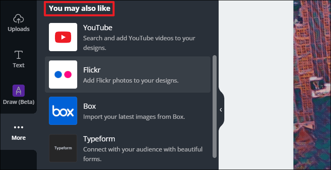Screen dimensions: 331x170
Task: Click the 'You may also like' heading
Action: 80,8
